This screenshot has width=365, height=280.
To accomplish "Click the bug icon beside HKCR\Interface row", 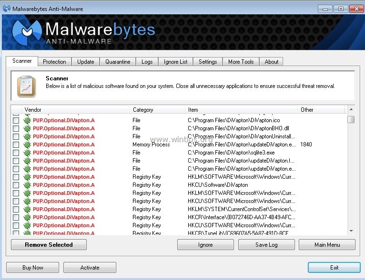I will (x=27, y=217).
